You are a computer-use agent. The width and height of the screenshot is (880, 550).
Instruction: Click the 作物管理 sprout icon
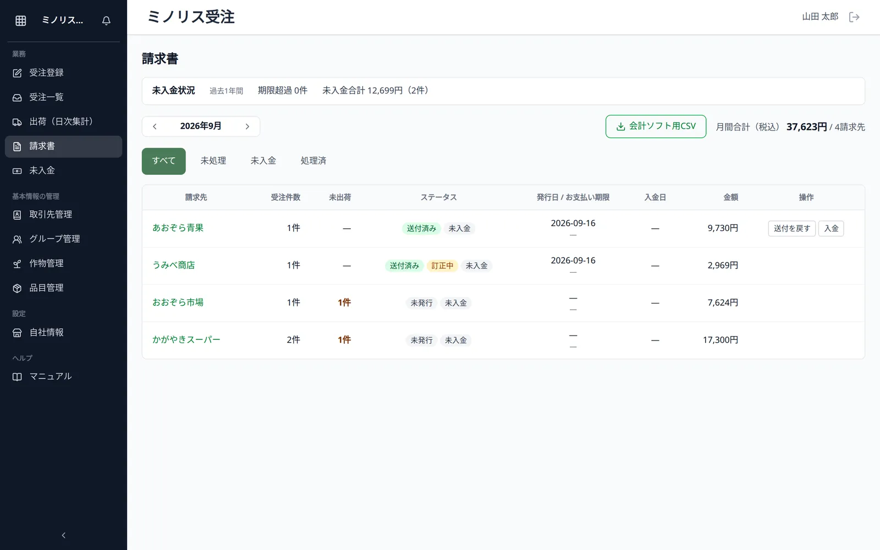[x=17, y=264]
